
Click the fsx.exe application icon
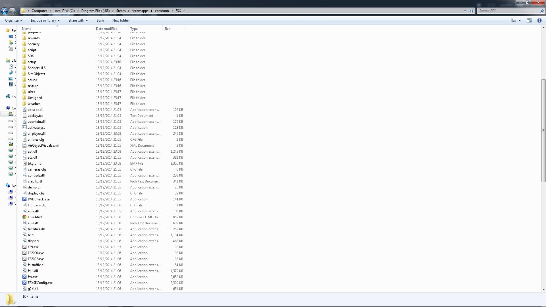pyautogui.click(x=24, y=277)
